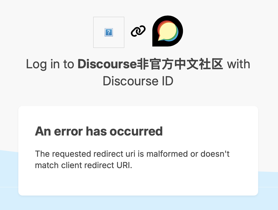The width and height of the screenshot is (278, 210).
Task: Click 'The requested redirect uri' message line
Action: pos(85,154)
